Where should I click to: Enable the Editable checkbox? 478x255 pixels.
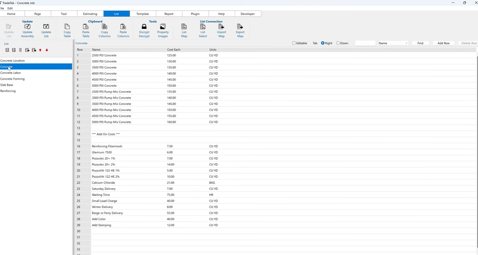pyautogui.click(x=293, y=43)
